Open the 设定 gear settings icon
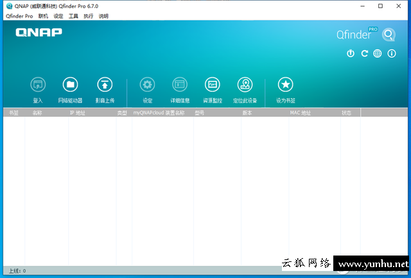This screenshot has width=411, height=278. point(147,85)
